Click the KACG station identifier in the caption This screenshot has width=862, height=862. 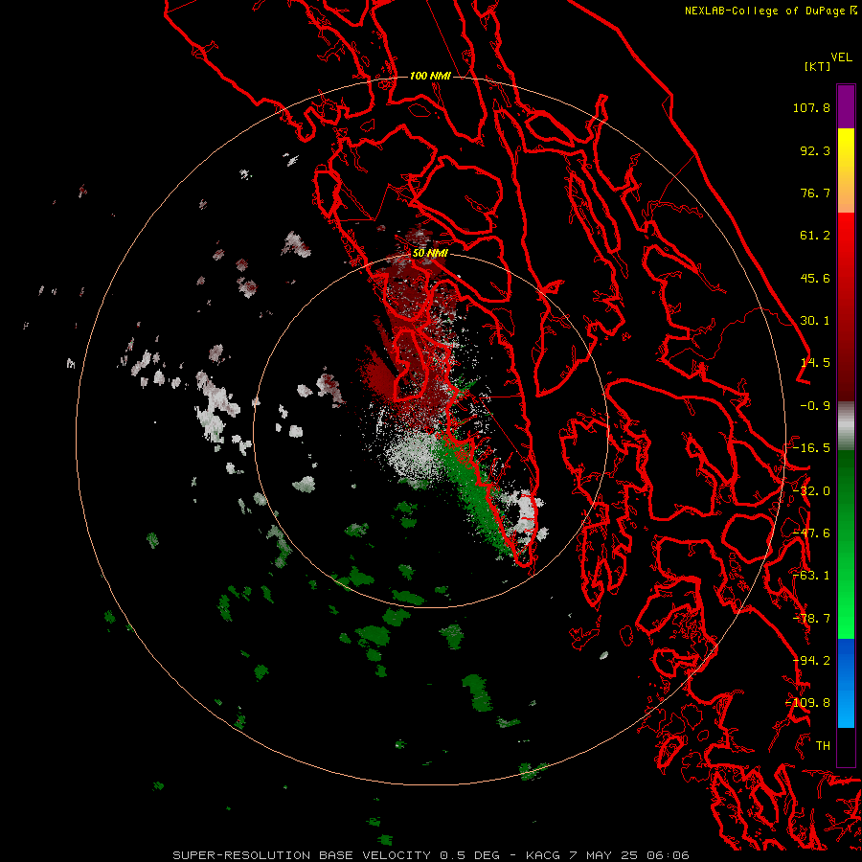coord(543,855)
